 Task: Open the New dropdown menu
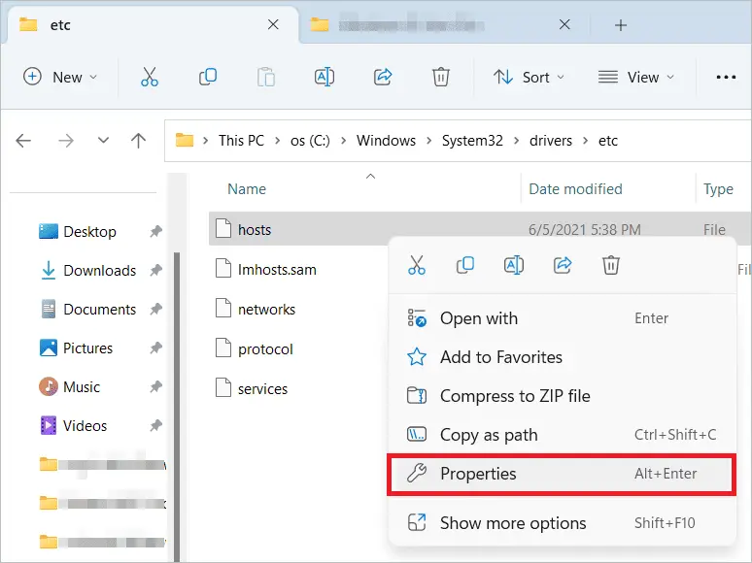(60, 77)
